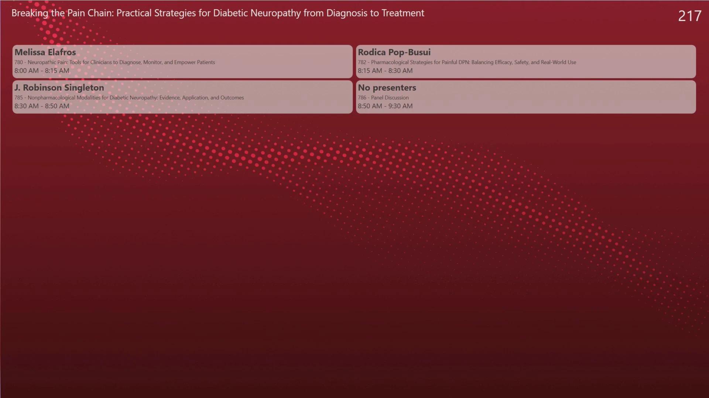Image resolution: width=709 pixels, height=398 pixels.
Task: Click the Breaking the Pain Chain session title
Action: tap(218, 13)
